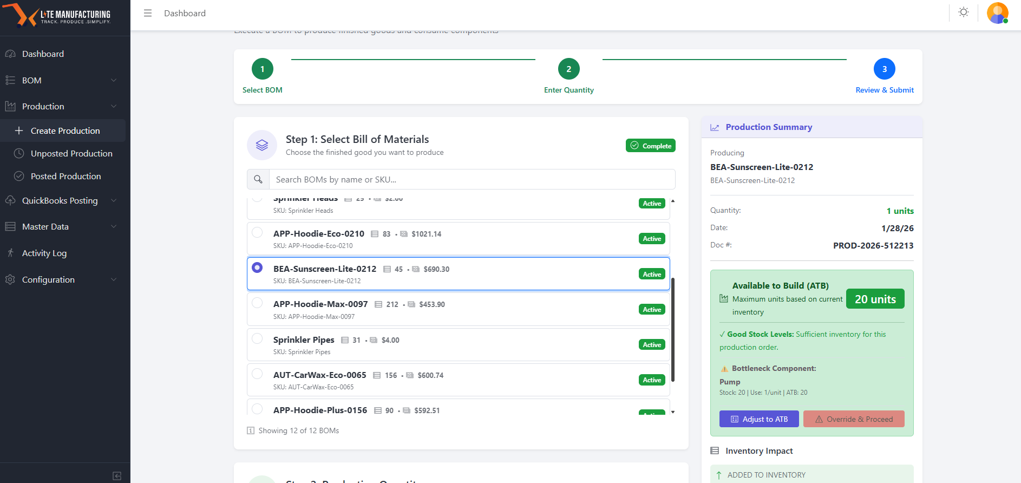The image size is (1021, 483).
Task: Click the BOM list scroll-up arrow
Action: (673, 201)
